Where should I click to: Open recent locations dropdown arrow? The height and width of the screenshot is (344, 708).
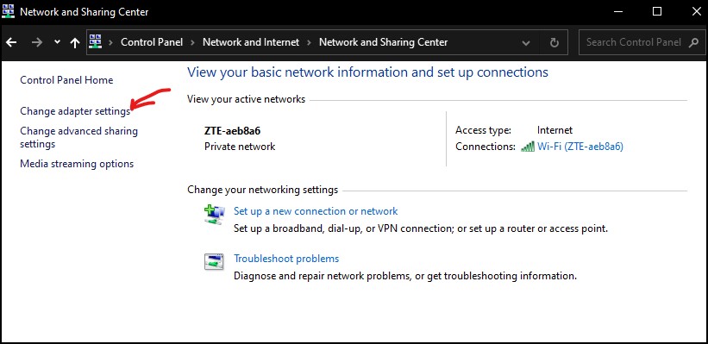(57, 42)
